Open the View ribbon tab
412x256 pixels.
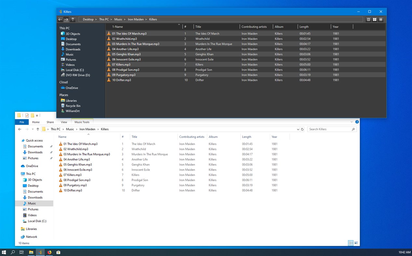coord(64,122)
